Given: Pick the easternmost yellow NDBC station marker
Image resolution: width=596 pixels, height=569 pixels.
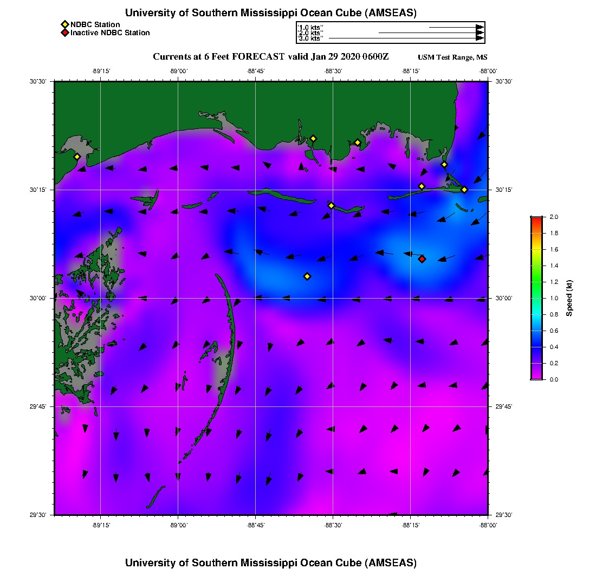Looking at the screenshot, I should coord(464,190).
